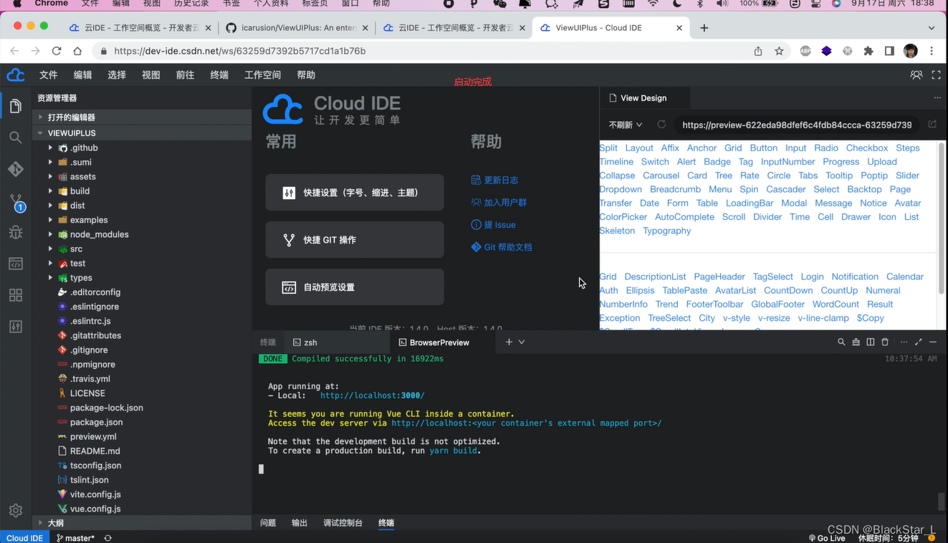
Task: Open Chrome extensions puzzle icon
Action: tap(868, 51)
